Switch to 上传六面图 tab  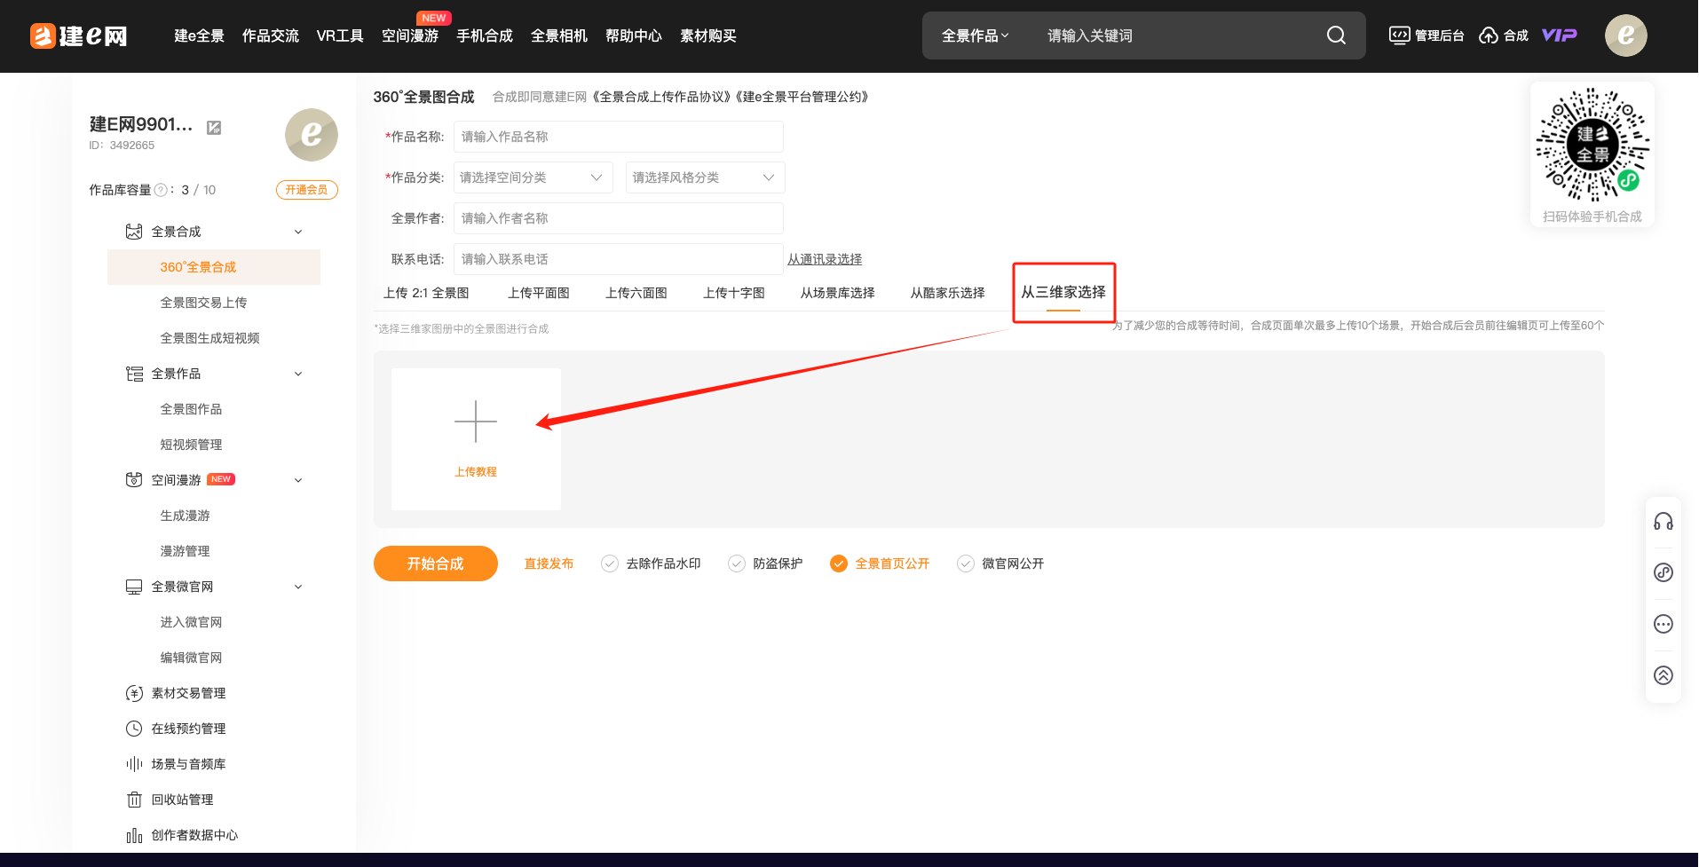[636, 293]
